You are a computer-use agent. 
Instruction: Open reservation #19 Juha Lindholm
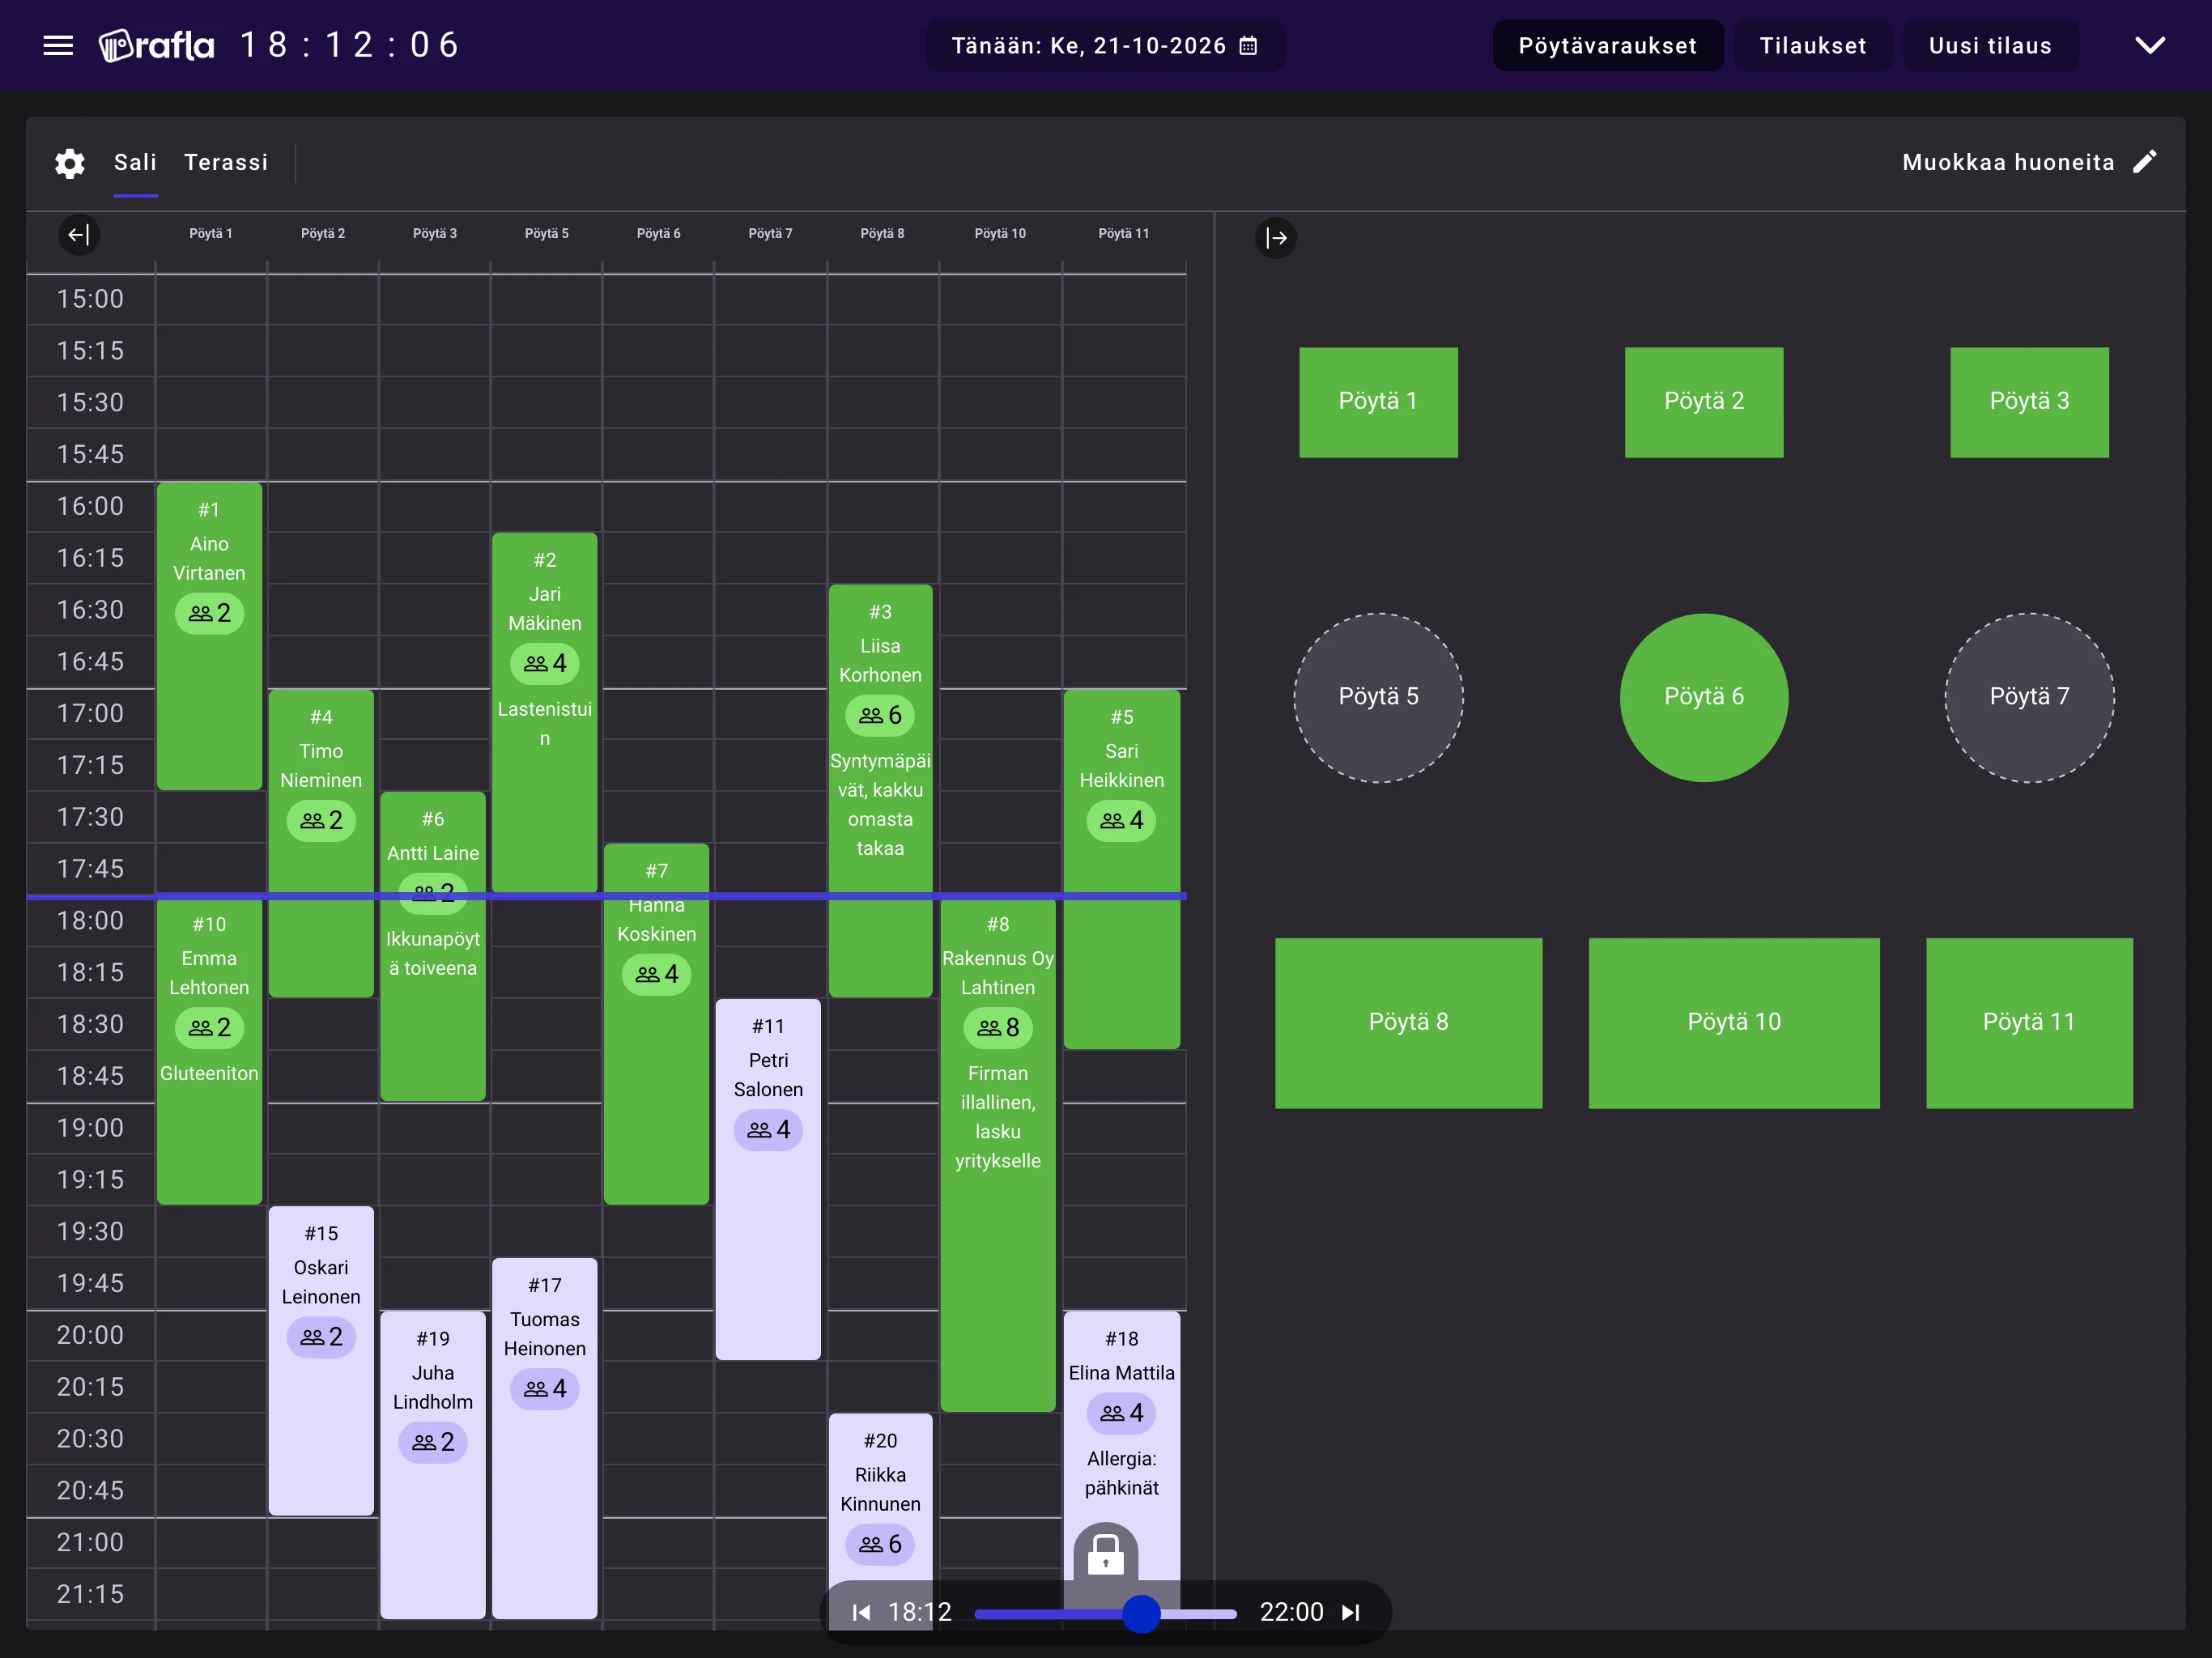pyautogui.click(x=432, y=1464)
